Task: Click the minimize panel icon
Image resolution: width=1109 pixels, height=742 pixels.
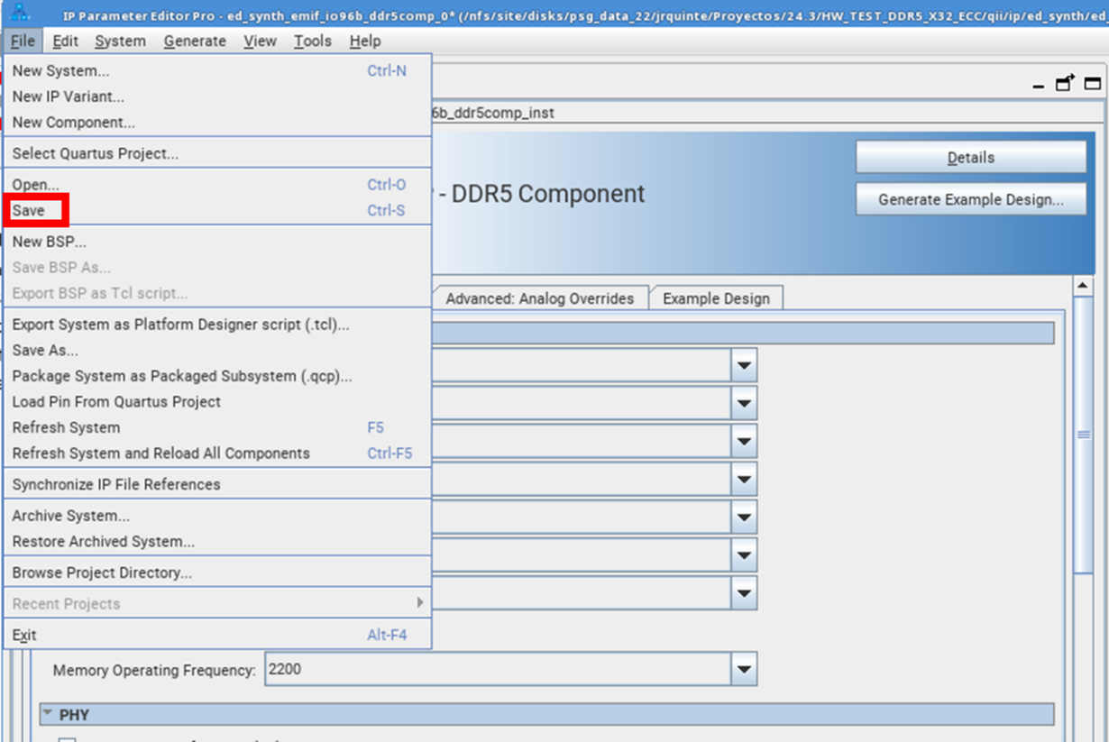Action: 1039,86
